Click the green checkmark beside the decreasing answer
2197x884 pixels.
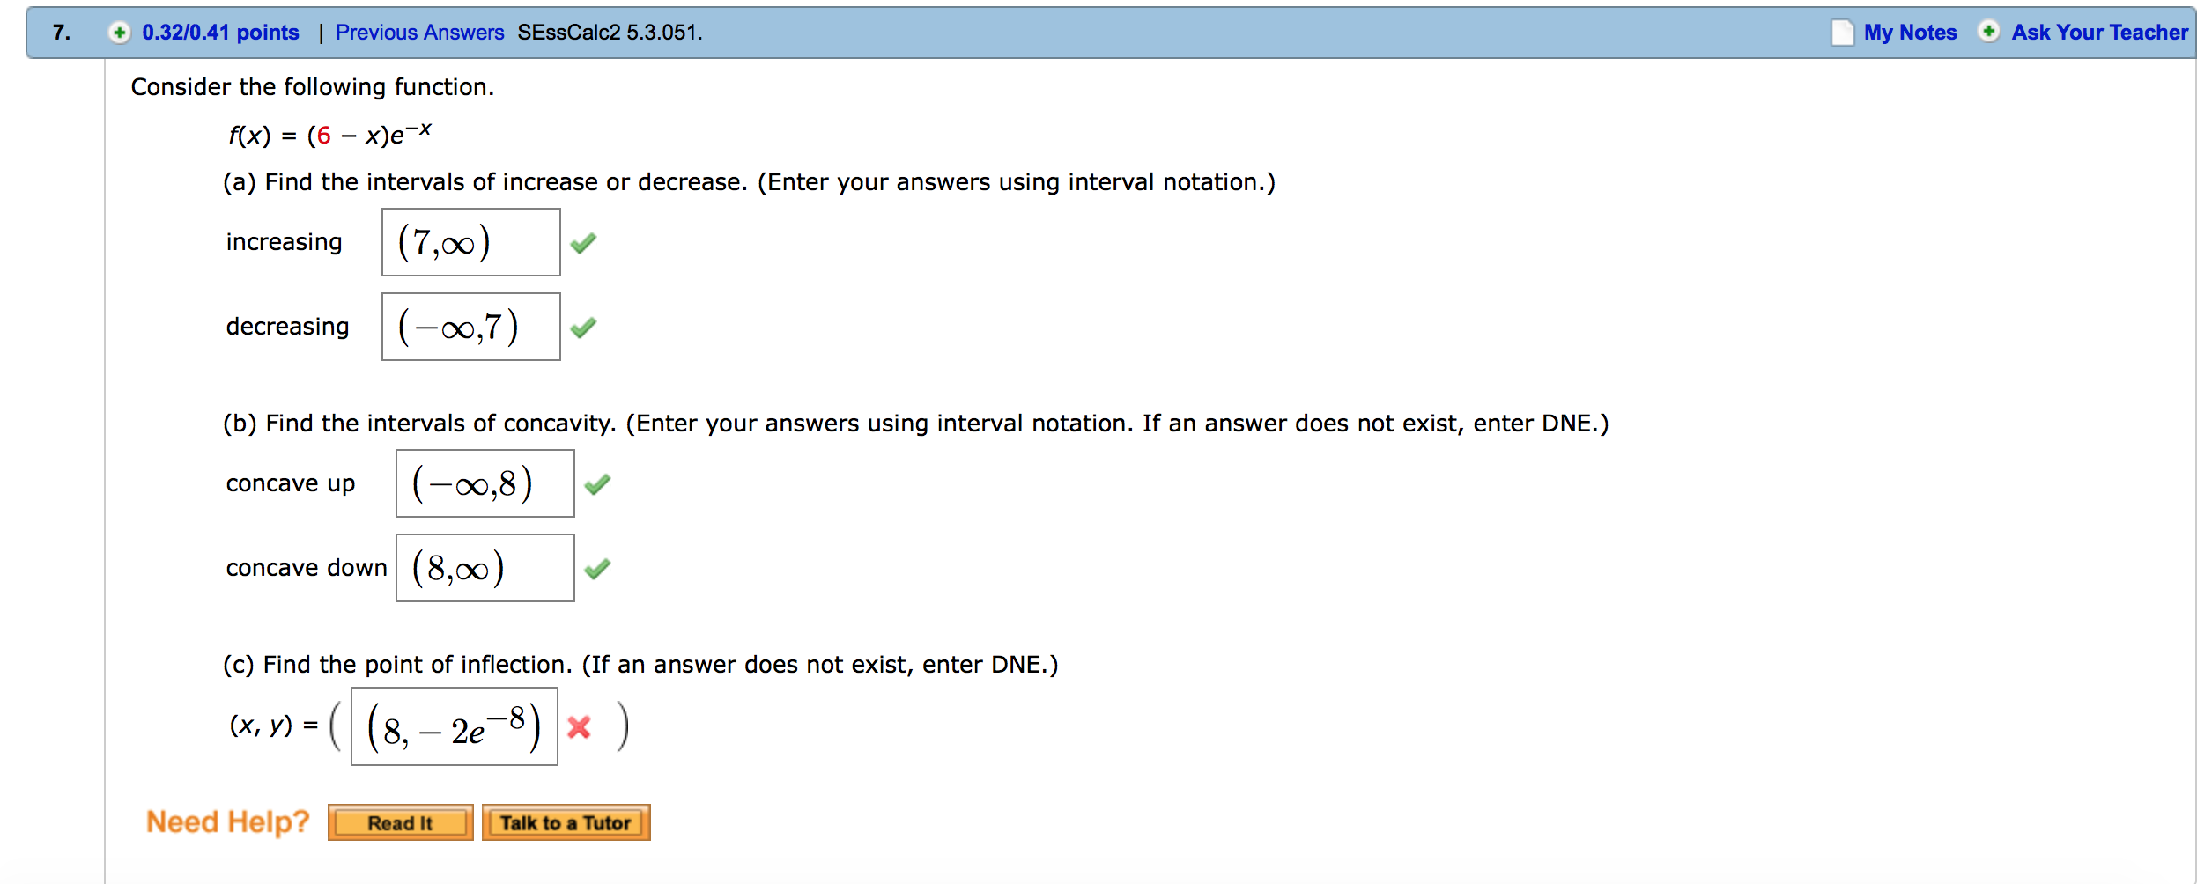click(x=583, y=328)
